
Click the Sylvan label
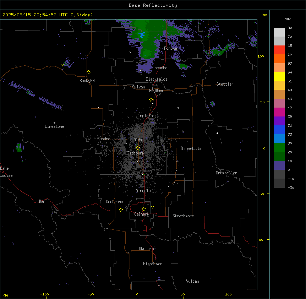[x=138, y=87]
